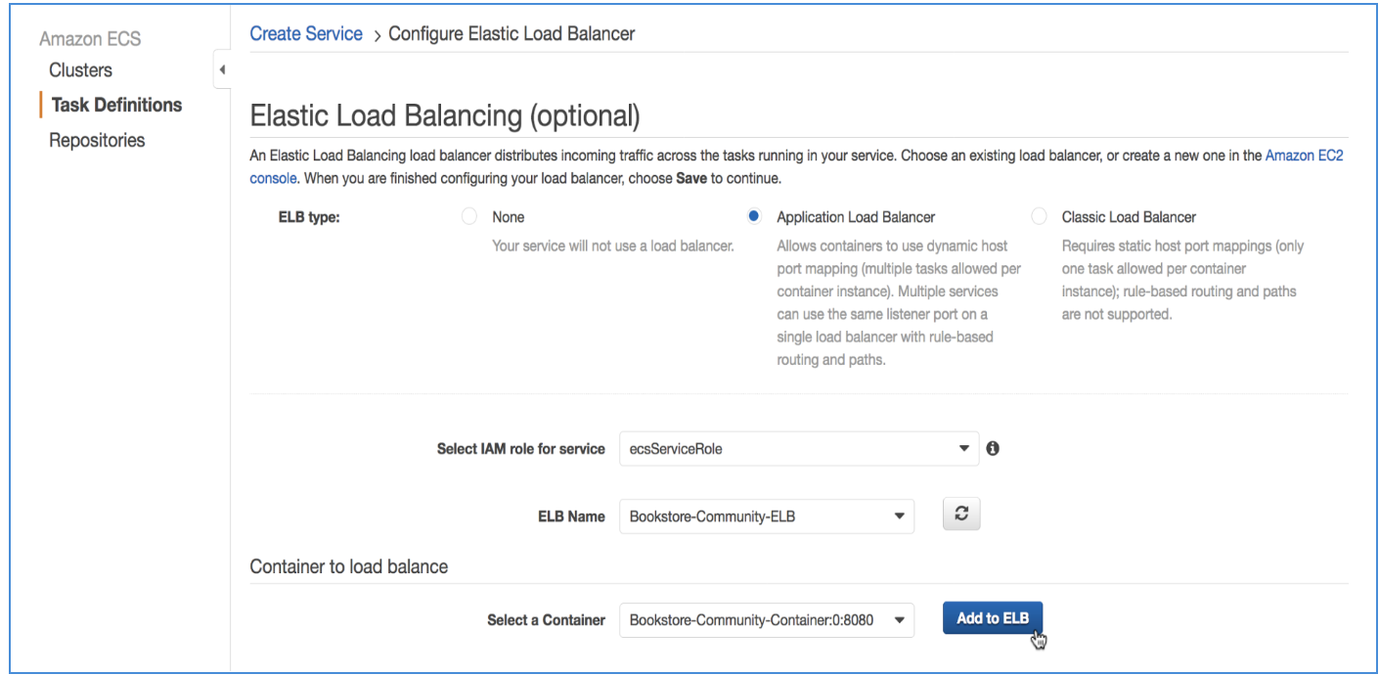1379x675 pixels.
Task: Expand the Bookstore-Community-ELB name dropdown
Action: pos(766,517)
